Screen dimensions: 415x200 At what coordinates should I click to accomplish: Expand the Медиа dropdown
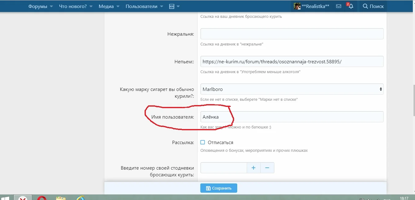[106, 6]
